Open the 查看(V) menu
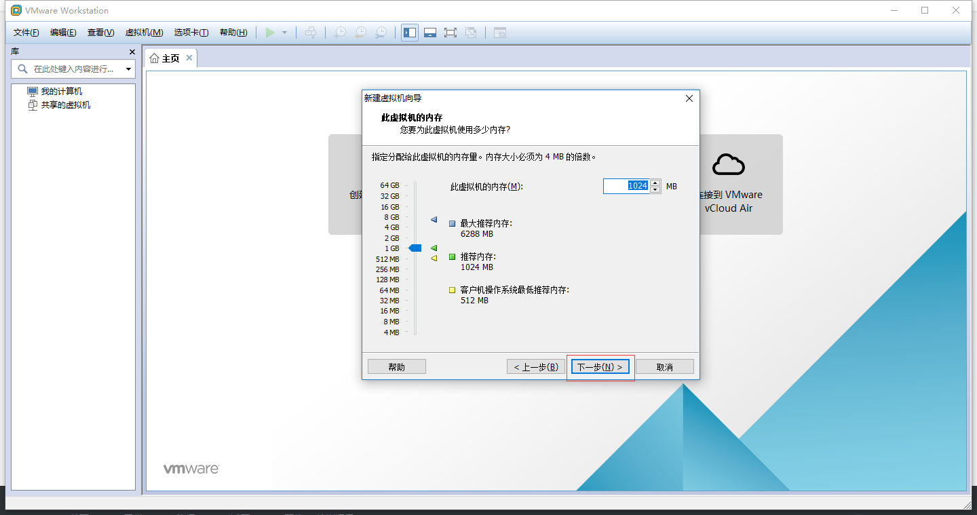This screenshot has height=515, width=977. click(x=100, y=33)
